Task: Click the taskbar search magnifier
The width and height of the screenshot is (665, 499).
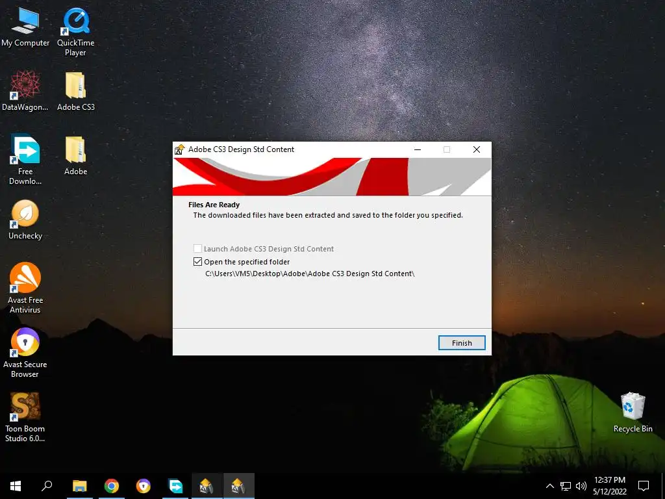Action: (47, 486)
